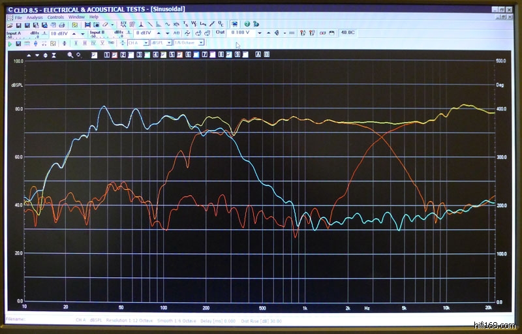Click the eraser icon in the top toolbar

coord(104,24)
